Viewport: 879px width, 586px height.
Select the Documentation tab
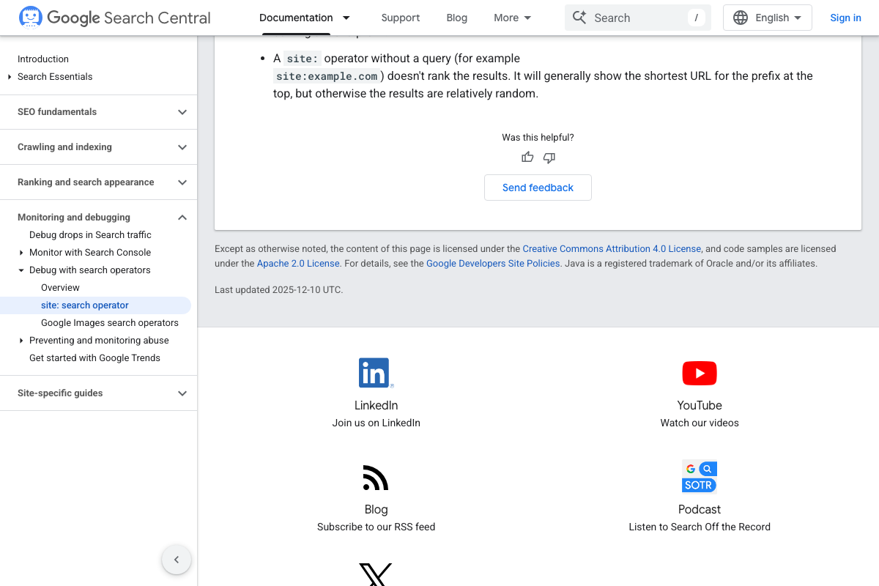click(296, 18)
